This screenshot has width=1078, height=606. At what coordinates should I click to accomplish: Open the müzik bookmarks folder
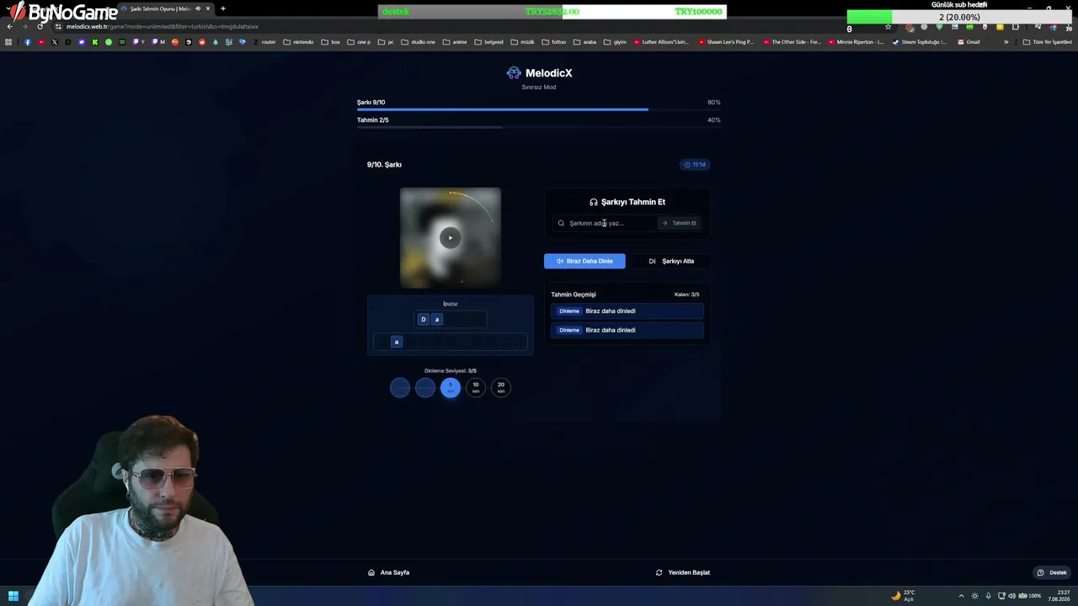522,42
